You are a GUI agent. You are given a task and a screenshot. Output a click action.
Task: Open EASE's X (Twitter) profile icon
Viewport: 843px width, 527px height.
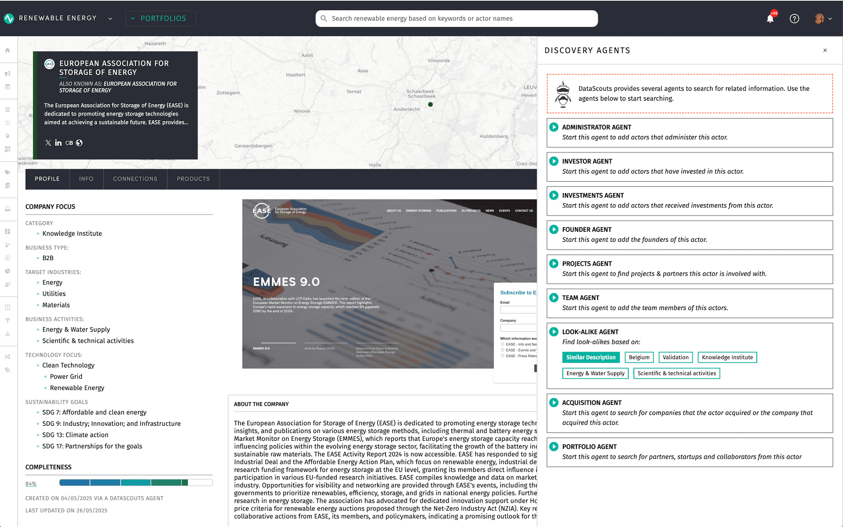tap(48, 143)
